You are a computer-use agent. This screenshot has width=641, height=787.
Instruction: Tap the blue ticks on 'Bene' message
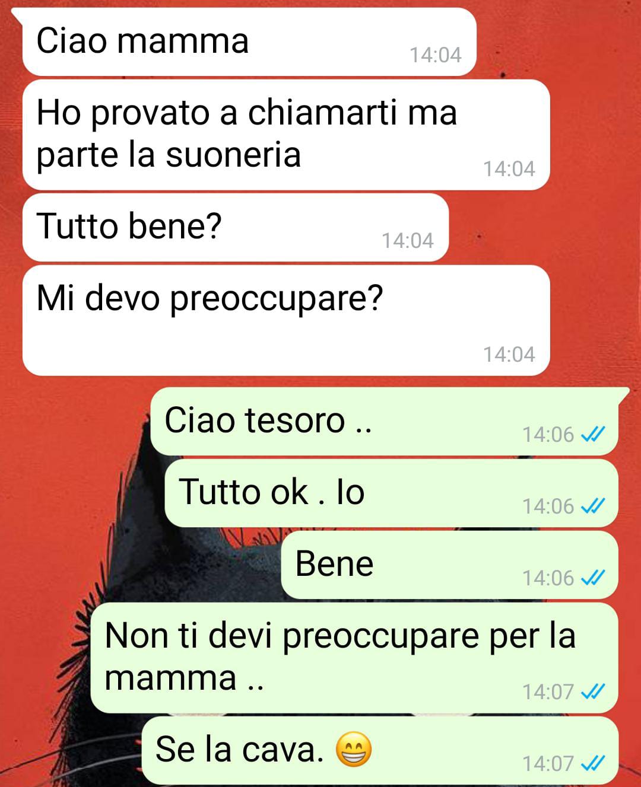coord(592,578)
